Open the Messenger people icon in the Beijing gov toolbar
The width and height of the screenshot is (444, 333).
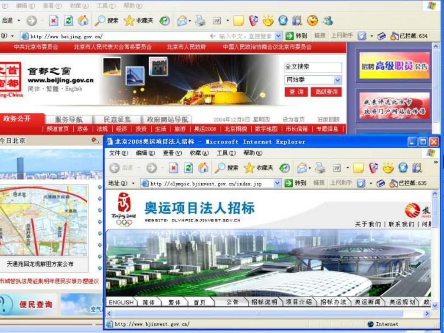click(328, 21)
